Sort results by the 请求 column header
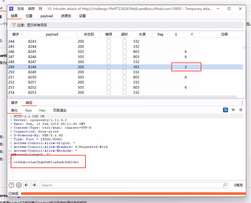251x203 pixels. [17, 34]
